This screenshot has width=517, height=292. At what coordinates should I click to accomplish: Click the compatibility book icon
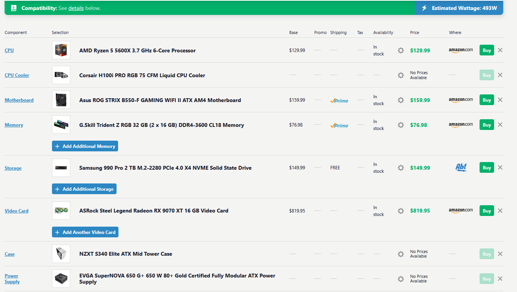pyautogui.click(x=14, y=8)
